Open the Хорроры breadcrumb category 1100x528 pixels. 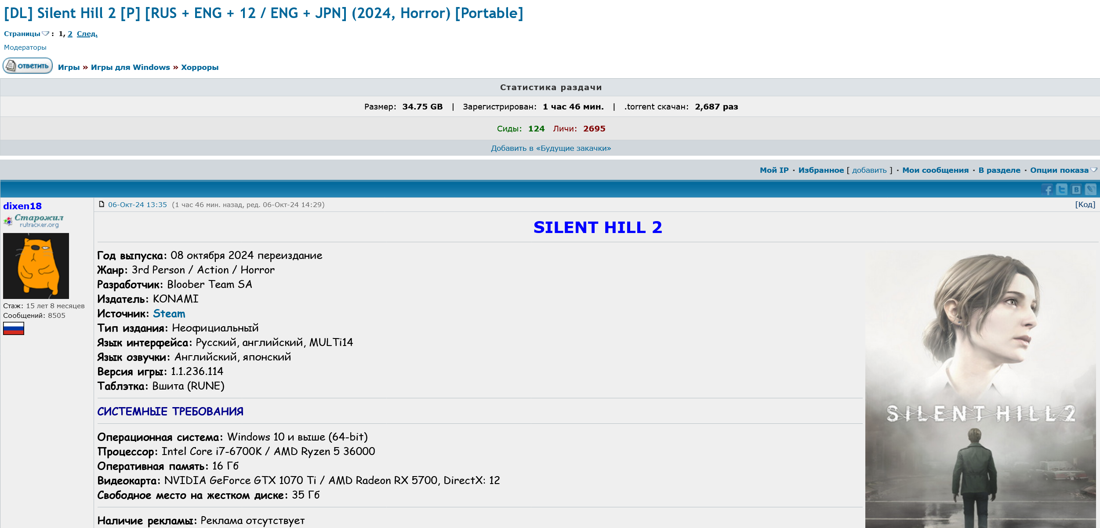[x=200, y=67]
